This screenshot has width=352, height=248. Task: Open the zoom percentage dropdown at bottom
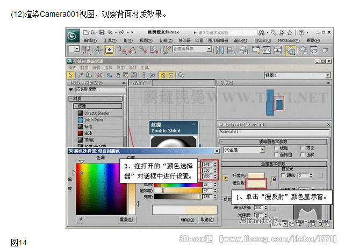(x=285, y=224)
